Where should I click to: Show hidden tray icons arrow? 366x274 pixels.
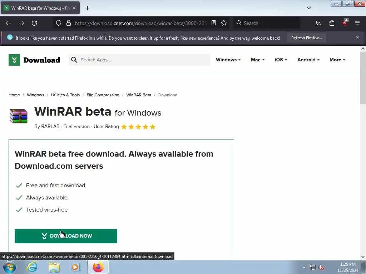pos(304,268)
